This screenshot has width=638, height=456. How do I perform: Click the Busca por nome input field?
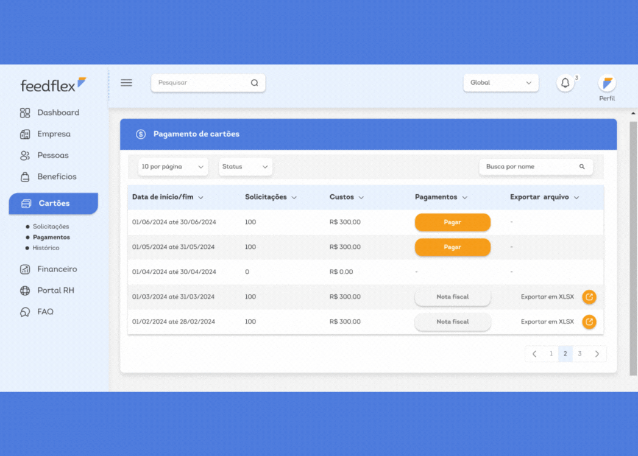coord(527,167)
